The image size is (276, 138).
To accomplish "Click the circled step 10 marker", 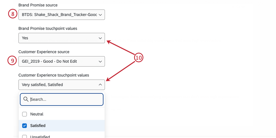I will pos(139,58).
